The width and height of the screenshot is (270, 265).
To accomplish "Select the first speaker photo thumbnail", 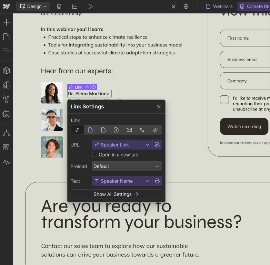I will 52,93.
